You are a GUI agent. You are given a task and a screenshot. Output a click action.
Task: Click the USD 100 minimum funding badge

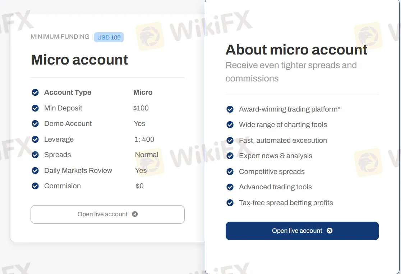pyautogui.click(x=109, y=37)
